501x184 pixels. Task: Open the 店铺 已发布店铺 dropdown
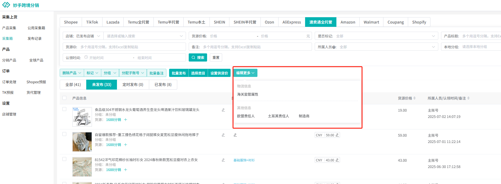tap(83, 36)
